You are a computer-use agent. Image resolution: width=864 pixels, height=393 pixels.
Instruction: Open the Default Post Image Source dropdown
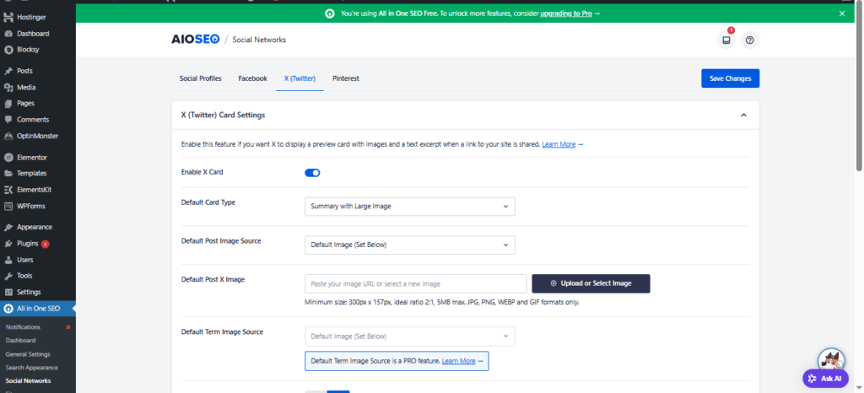[410, 245]
